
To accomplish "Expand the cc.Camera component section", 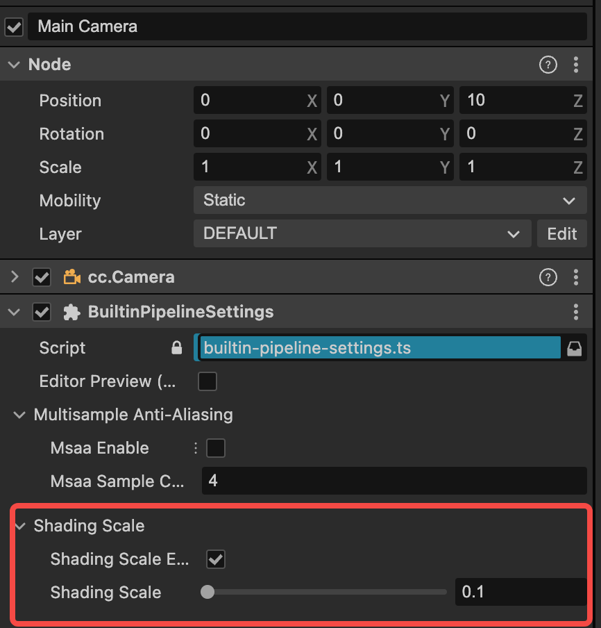I will point(14,277).
